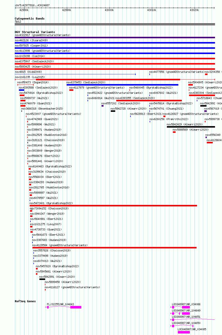Open the LOC648987|NR_034086 gene label
Image resolution: width=222 pixels, height=335 pixels.
point(186,304)
